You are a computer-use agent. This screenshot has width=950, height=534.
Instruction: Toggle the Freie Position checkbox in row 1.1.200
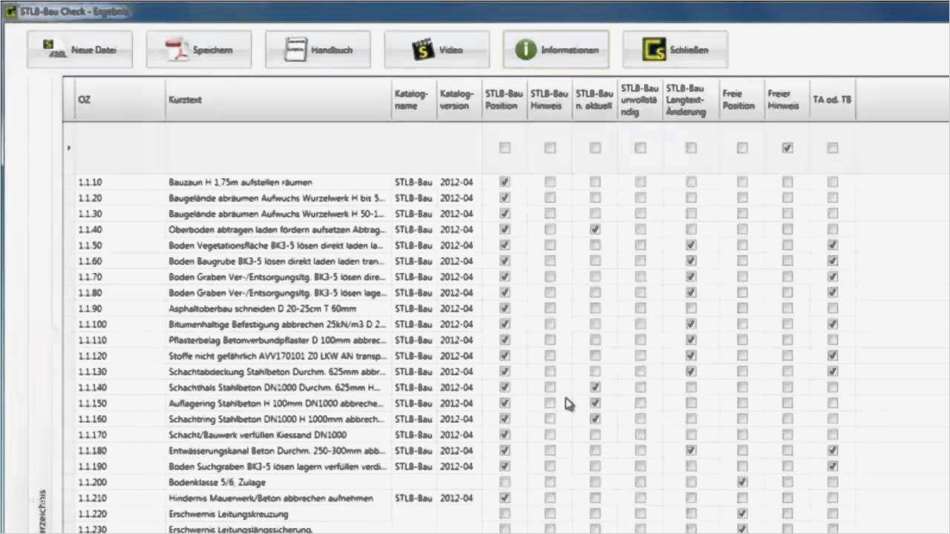[x=742, y=482]
